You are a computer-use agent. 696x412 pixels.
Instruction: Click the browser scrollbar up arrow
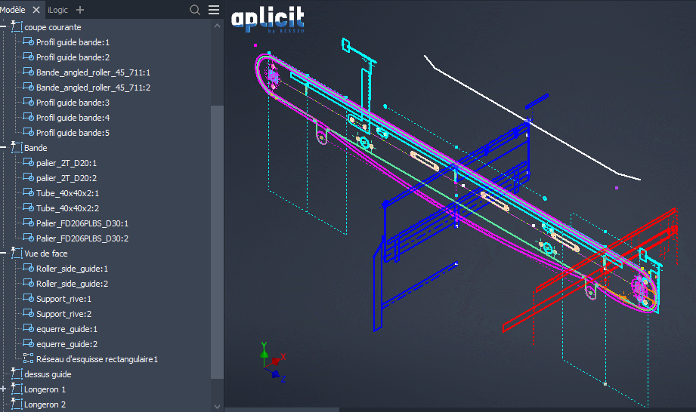pos(217,26)
